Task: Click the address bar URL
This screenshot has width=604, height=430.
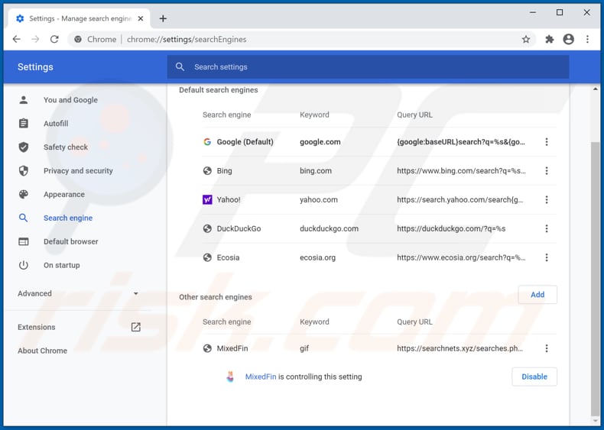Action: point(187,39)
